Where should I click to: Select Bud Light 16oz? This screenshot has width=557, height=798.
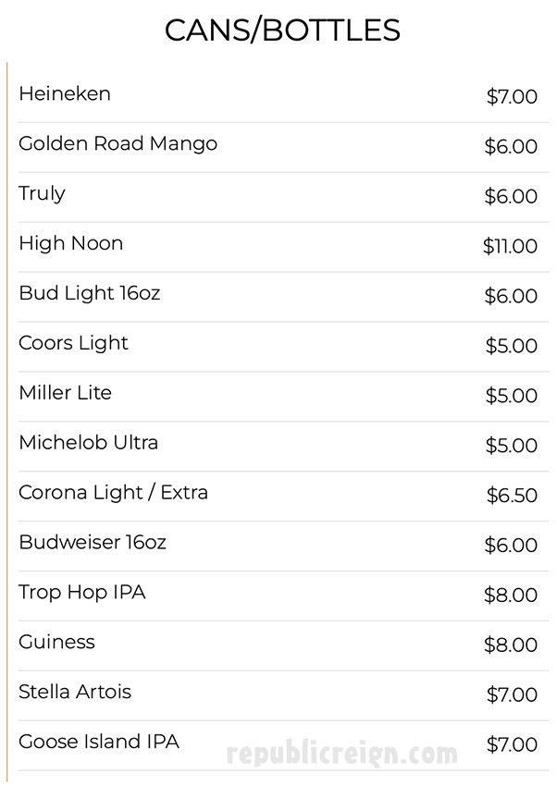pos(89,293)
